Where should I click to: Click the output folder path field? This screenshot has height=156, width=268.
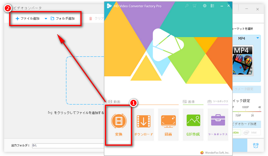click(68, 146)
